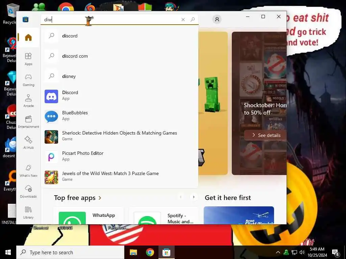
Task: Click previous arrow of Top free apps carousel
Action: (181, 197)
